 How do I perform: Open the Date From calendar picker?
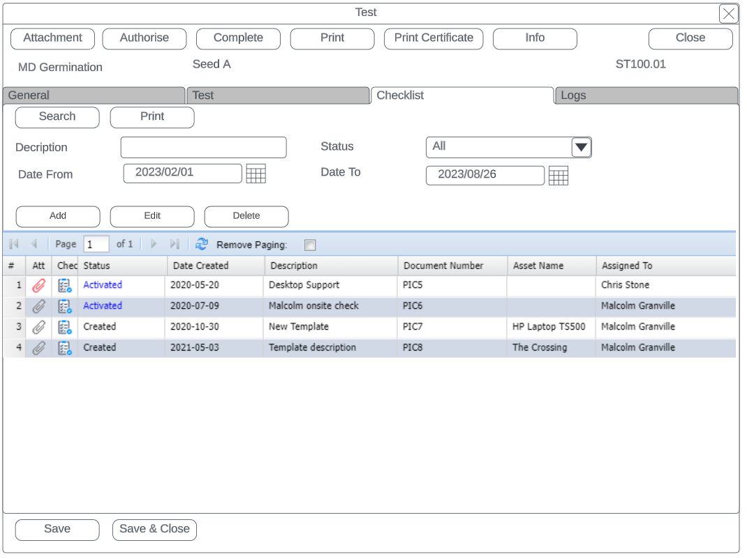pos(256,174)
